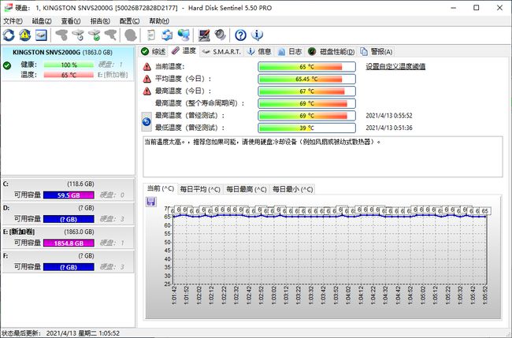Click the 最高温度 (整个寿命周期间) label

(x=199, y=103)
